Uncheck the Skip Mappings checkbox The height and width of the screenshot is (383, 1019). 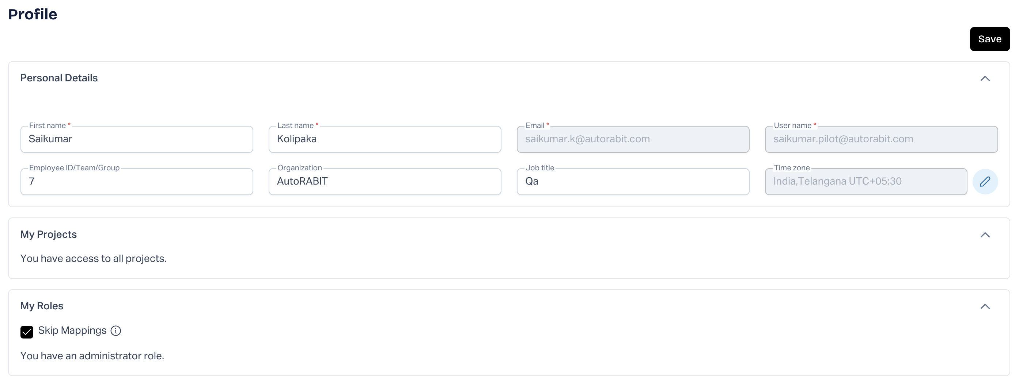[x=27, y=332]
